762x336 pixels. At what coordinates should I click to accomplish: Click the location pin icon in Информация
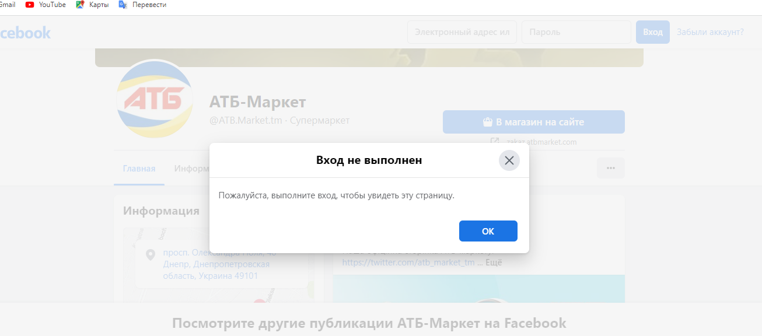tap(151, 255)
